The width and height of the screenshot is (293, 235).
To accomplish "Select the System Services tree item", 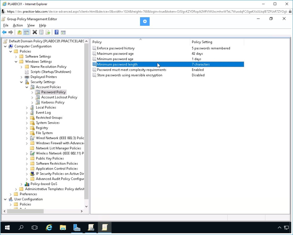I will pos(48,123).
